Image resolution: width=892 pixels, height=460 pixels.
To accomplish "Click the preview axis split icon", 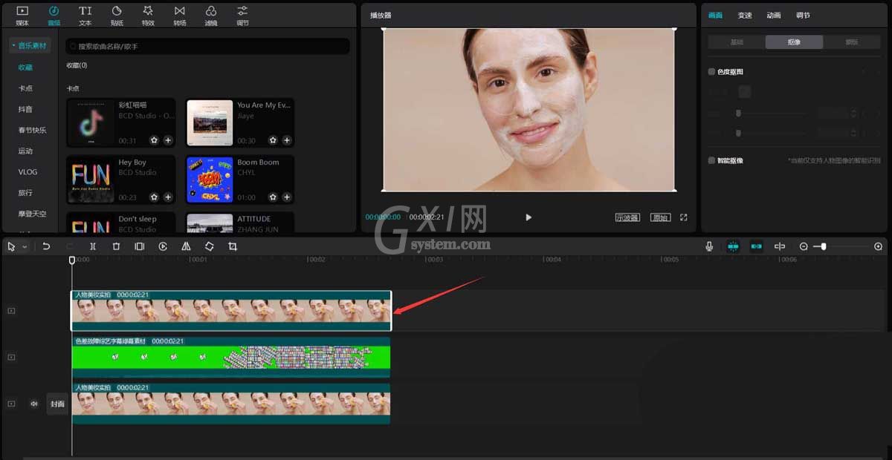I will coord(780,246).
